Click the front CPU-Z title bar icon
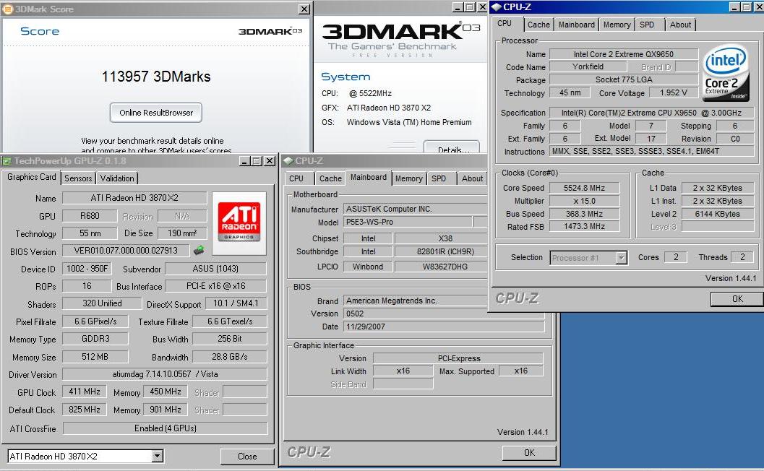Screen dimensions: 764x471 pyautogui.click(x=496, y=7)
